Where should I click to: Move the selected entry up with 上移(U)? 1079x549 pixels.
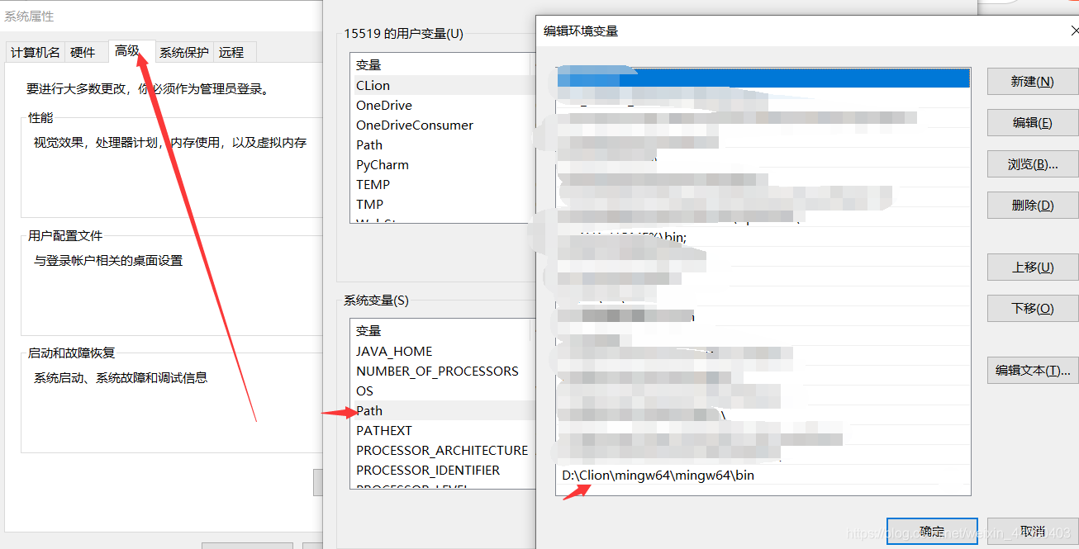click(x=1031, y=267)
